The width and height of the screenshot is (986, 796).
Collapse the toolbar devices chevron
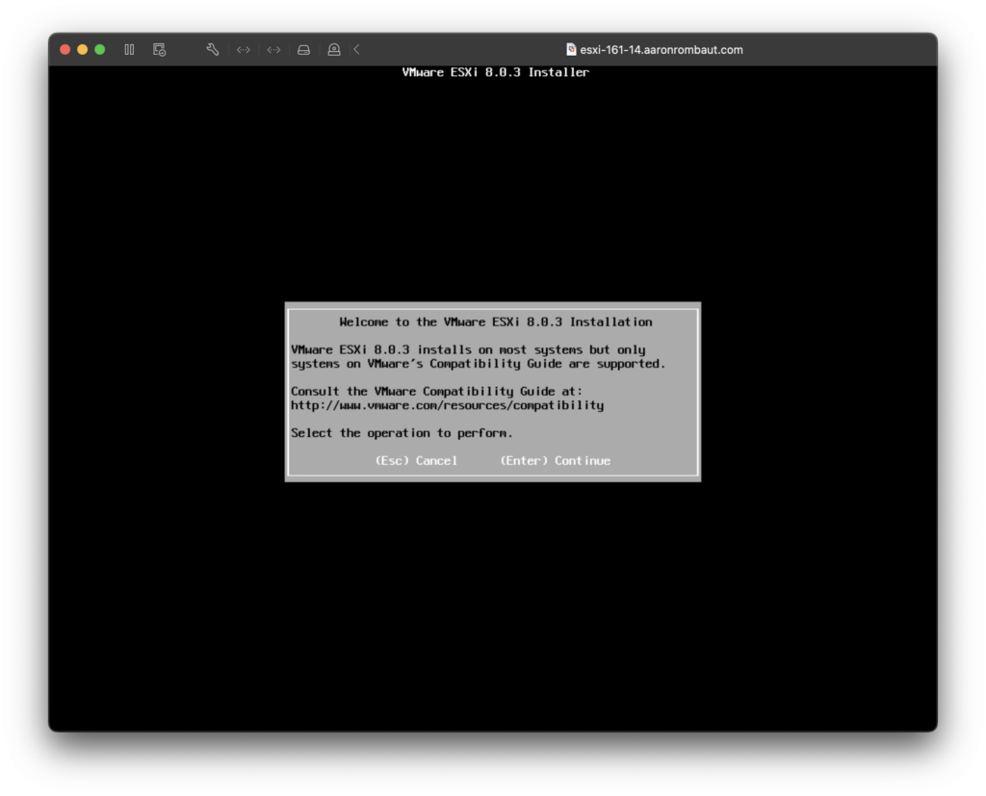tap(356, 50)
